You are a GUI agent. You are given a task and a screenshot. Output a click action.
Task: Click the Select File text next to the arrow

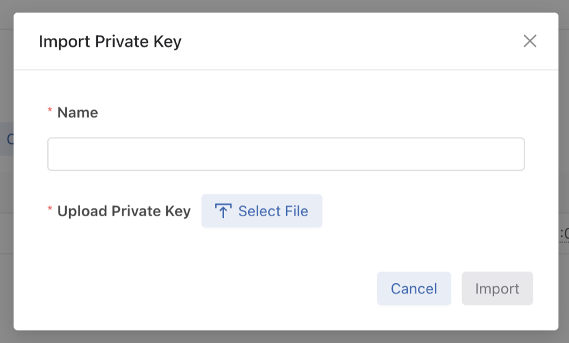(273, 211)
